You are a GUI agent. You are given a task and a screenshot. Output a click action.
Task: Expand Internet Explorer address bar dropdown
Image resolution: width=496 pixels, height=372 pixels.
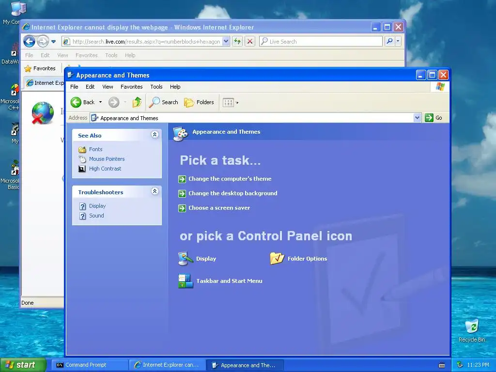coord(226,41)
